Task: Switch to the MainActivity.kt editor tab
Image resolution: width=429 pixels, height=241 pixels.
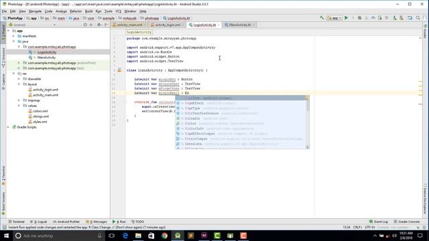Action: point(240,25)
